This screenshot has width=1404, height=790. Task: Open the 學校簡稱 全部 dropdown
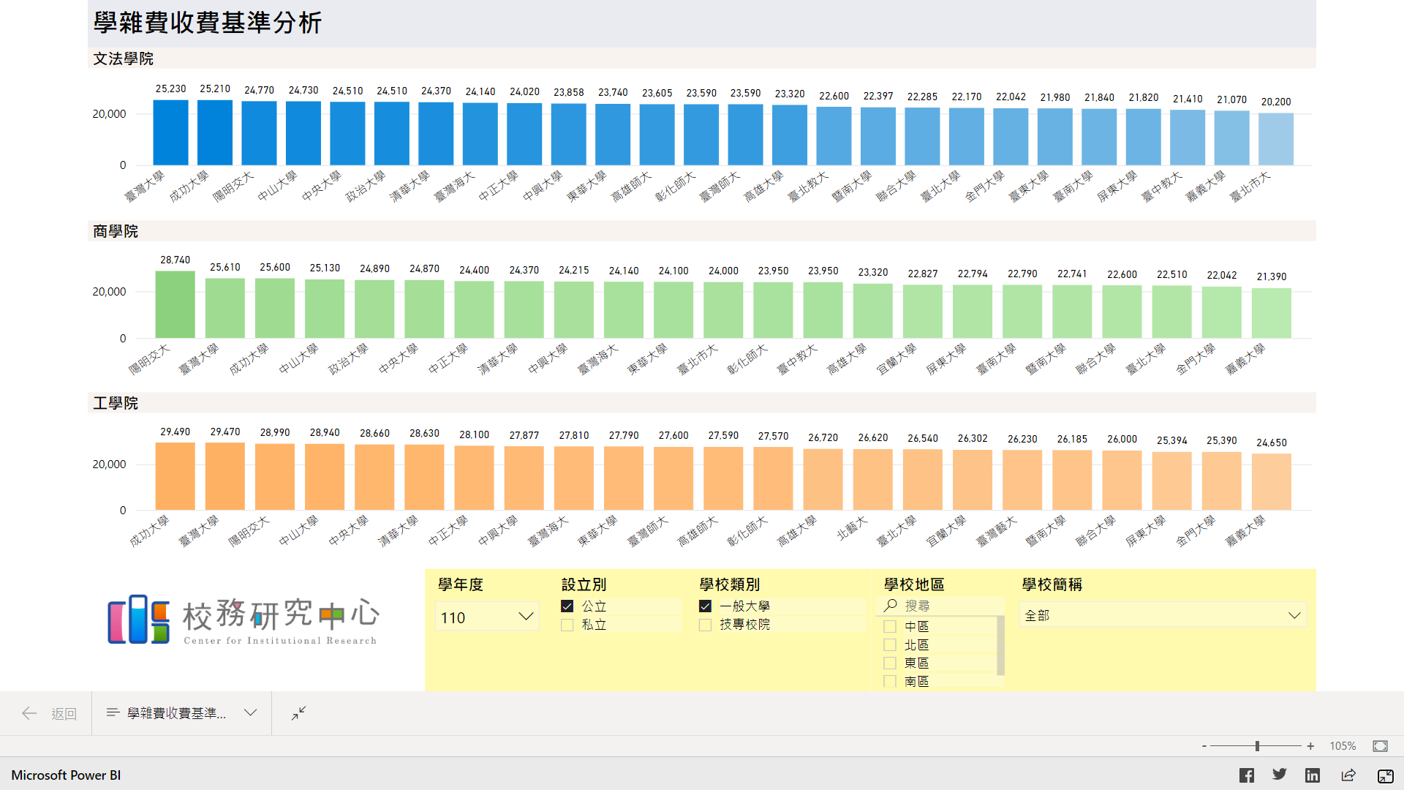[1163, 615]
